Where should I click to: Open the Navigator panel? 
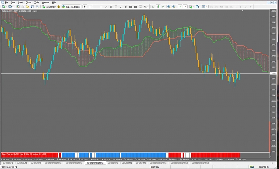28,7
